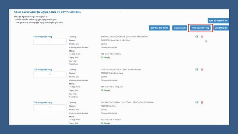Delete the second preference, Đại học Công nghiệp Hà Nội
This screenshot has height=134, width=238.
(202, 69)
